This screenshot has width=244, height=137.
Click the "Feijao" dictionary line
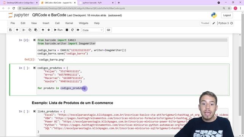[x=63, y=71]
